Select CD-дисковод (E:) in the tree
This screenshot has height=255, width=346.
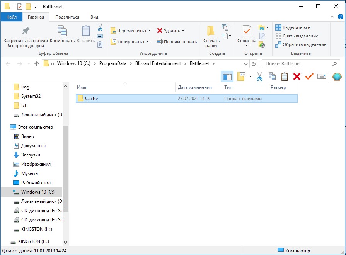[38, 211]
